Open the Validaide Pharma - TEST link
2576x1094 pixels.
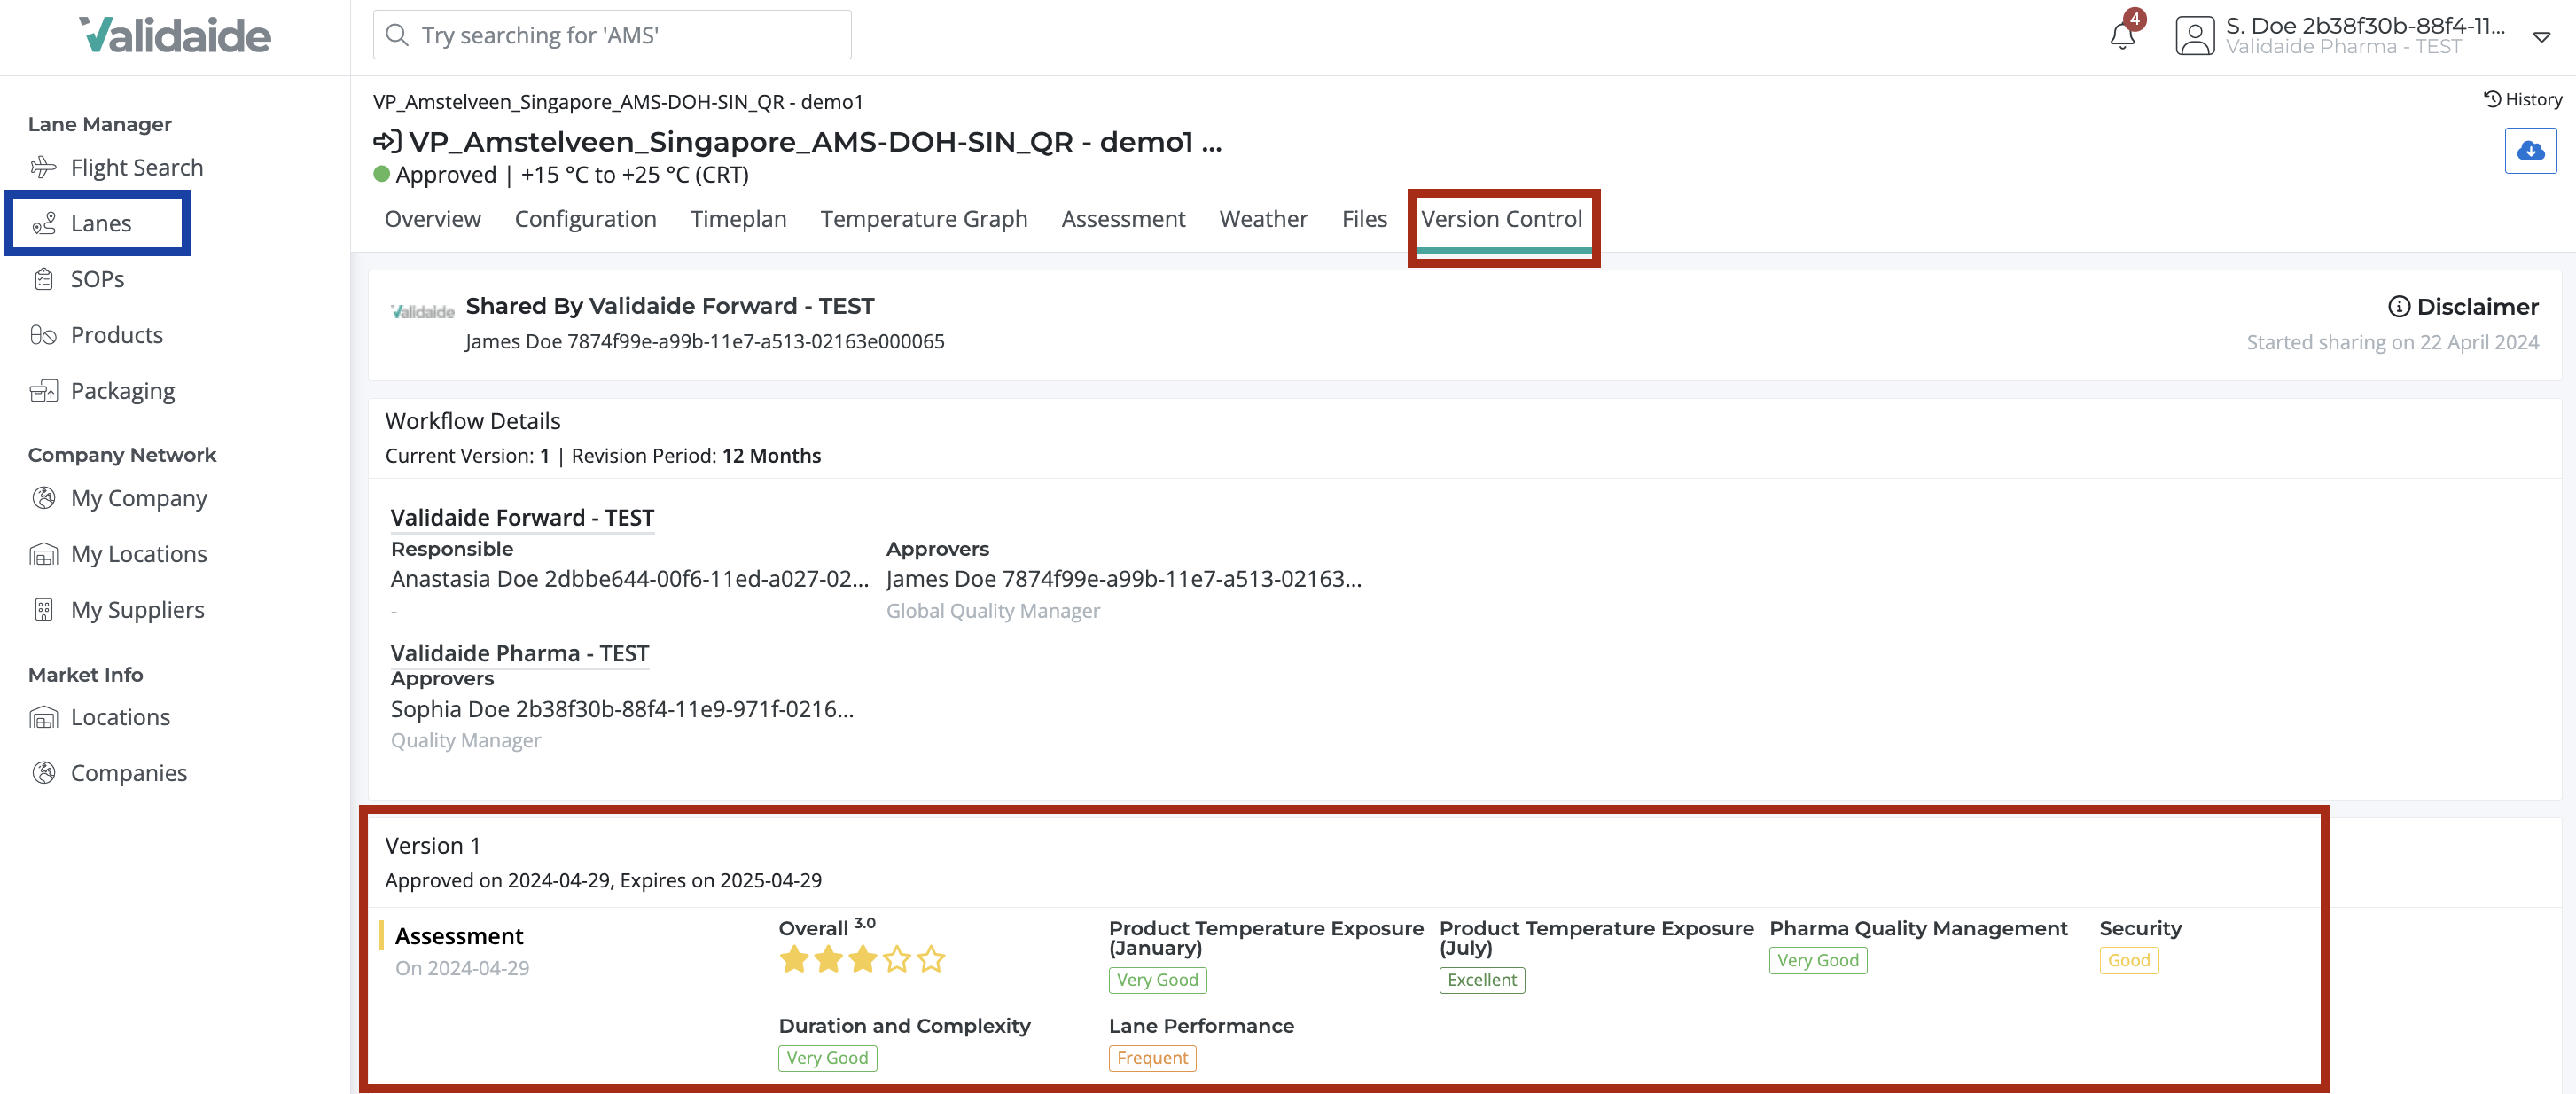tap(519, 653)
